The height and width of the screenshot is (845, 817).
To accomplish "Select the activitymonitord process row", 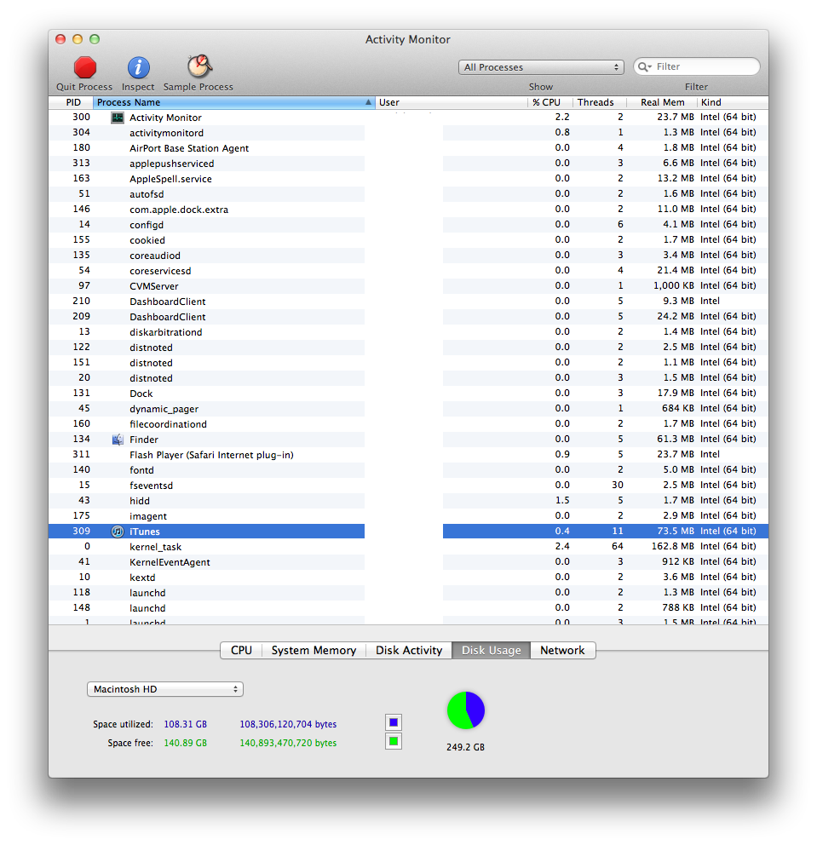I will coord(409,133).
